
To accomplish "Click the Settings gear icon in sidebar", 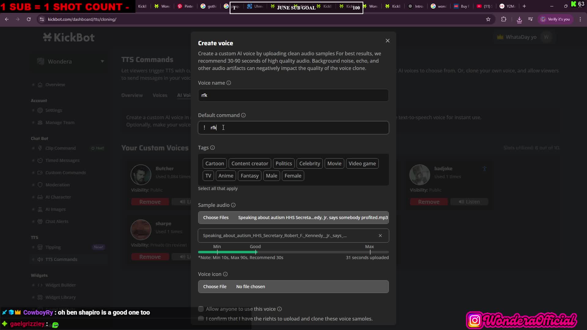I will click(x=40, y=110).
